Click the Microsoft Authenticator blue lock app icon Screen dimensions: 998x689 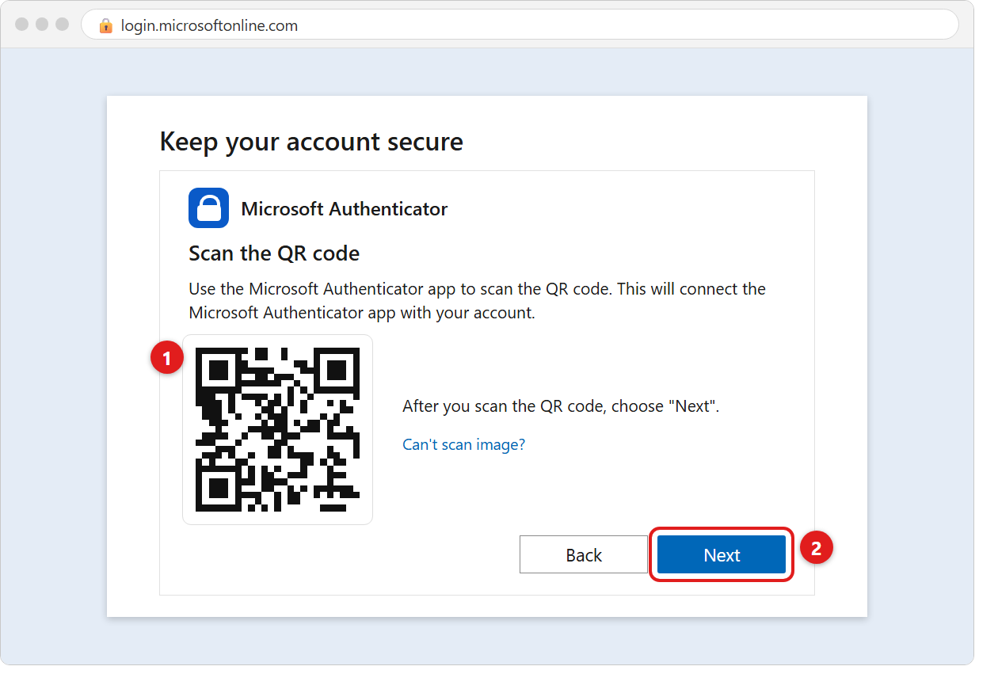209,208
